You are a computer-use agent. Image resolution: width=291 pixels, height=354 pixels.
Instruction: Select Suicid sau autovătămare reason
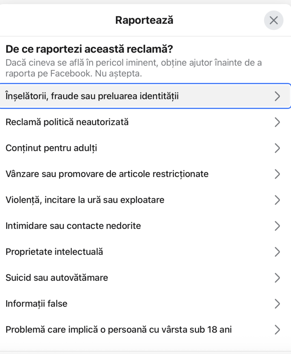point(145,278)
